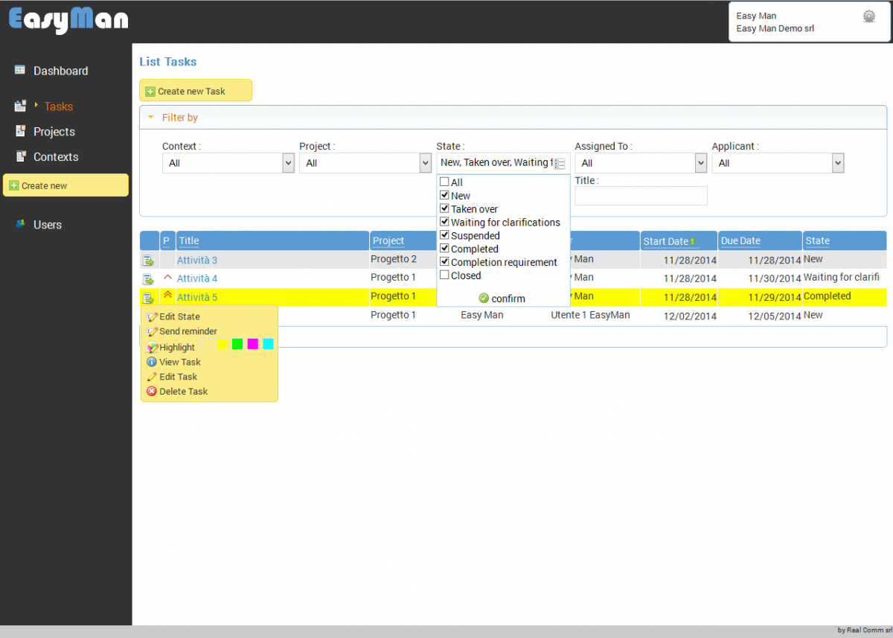Open the Attività 5 task link

197,297
